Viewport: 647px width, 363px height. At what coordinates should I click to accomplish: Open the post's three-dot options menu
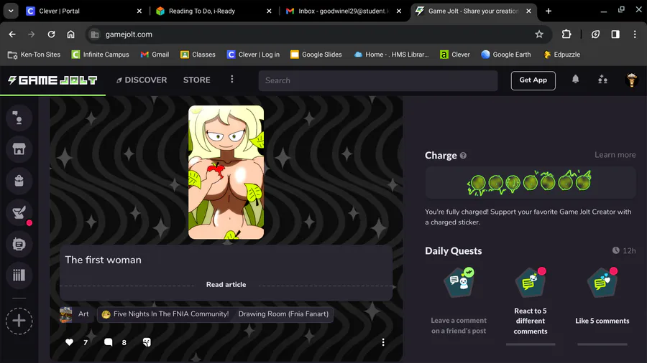[x=383, y=342]
